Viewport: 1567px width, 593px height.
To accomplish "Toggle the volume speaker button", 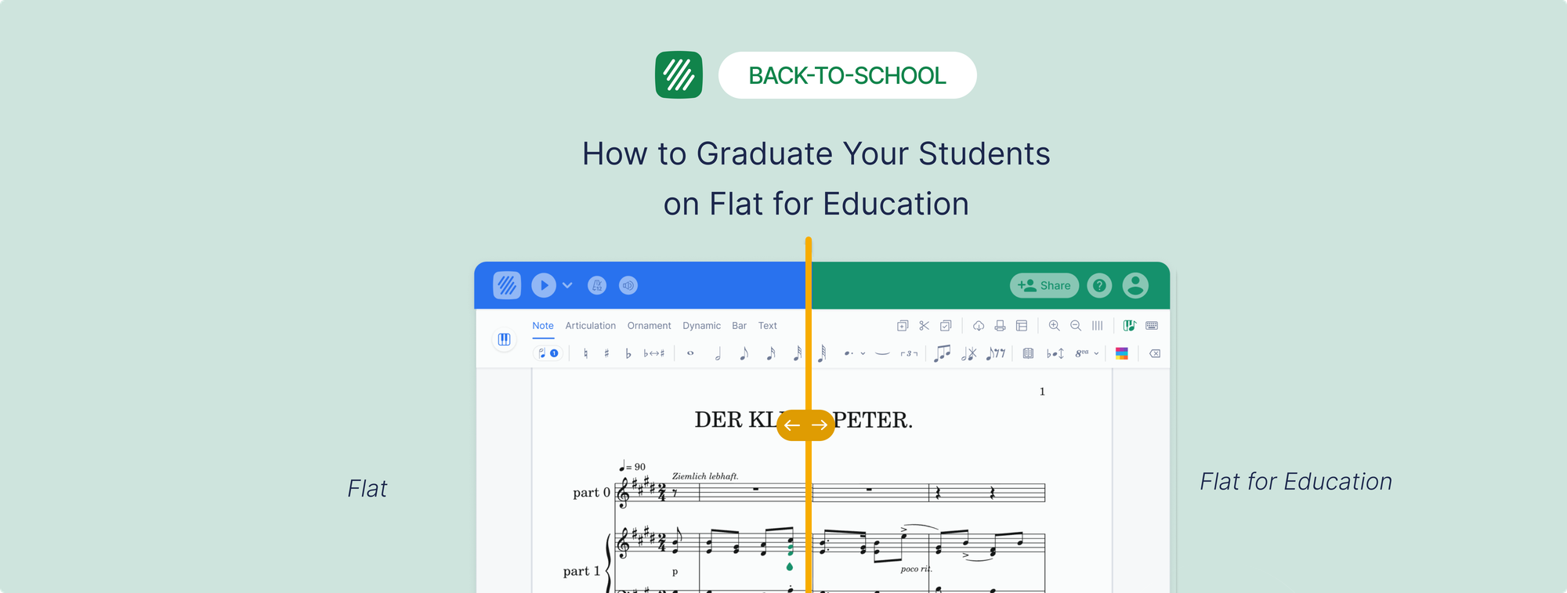I will point(628,285).
